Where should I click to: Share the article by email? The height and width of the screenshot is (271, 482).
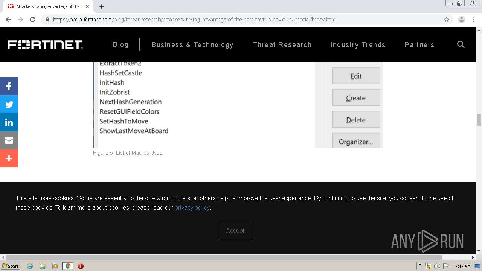tap(9, 140)
